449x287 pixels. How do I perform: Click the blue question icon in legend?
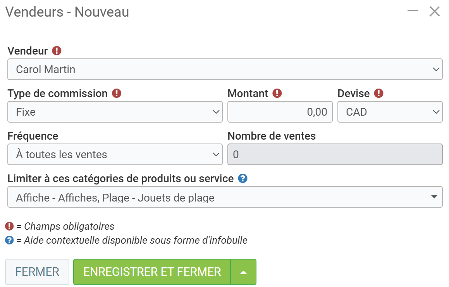tap(9, 240)
